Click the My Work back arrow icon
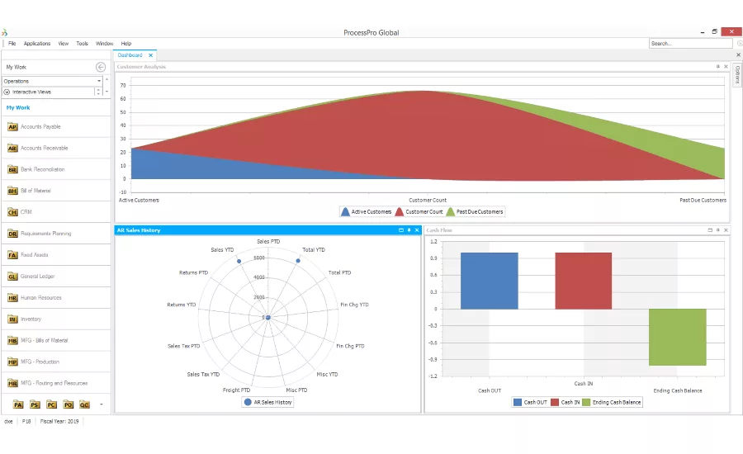 (x=101, y=67)
